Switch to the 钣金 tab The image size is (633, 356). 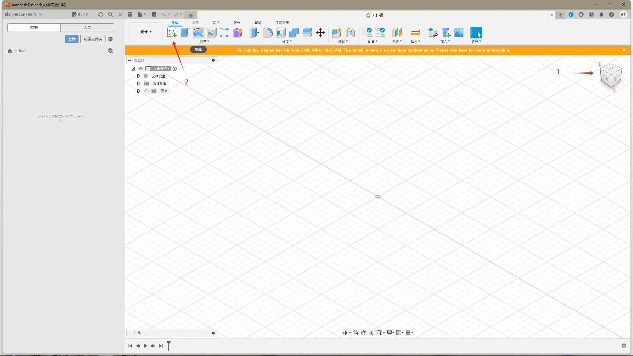237,23
